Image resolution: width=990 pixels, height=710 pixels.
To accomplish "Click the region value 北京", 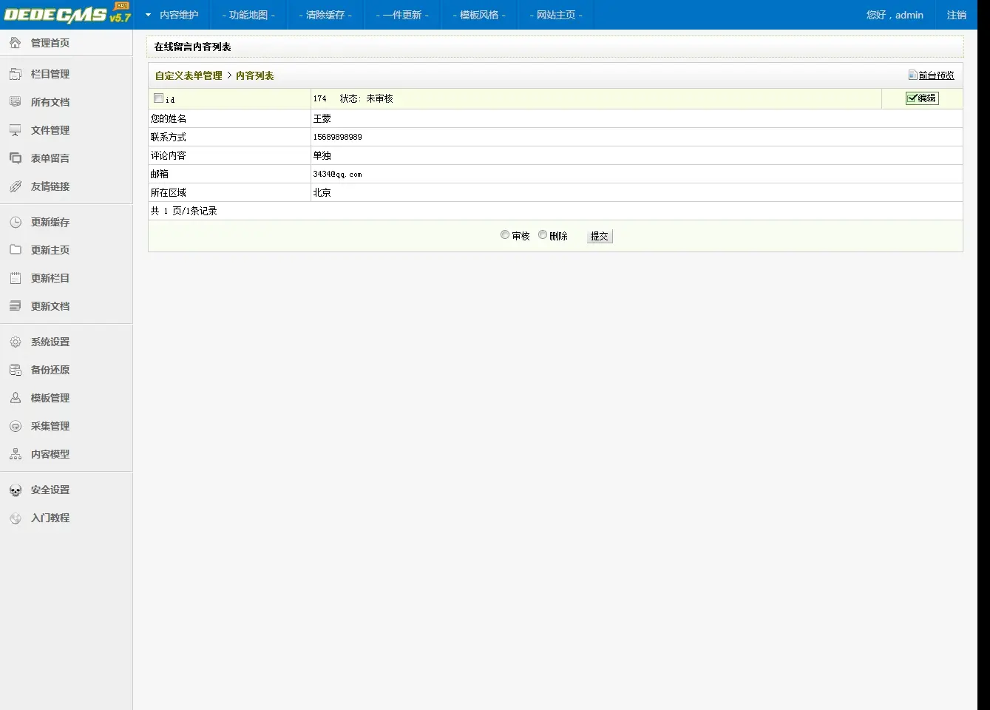I will (x=322, y=192).
